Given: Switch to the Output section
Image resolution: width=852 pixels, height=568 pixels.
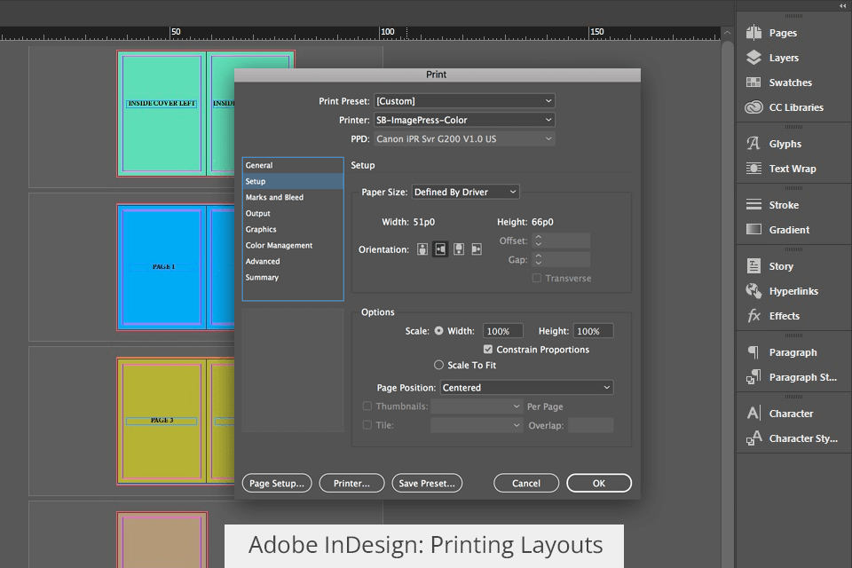Looking at the screenshot, I should coord(293,213).
